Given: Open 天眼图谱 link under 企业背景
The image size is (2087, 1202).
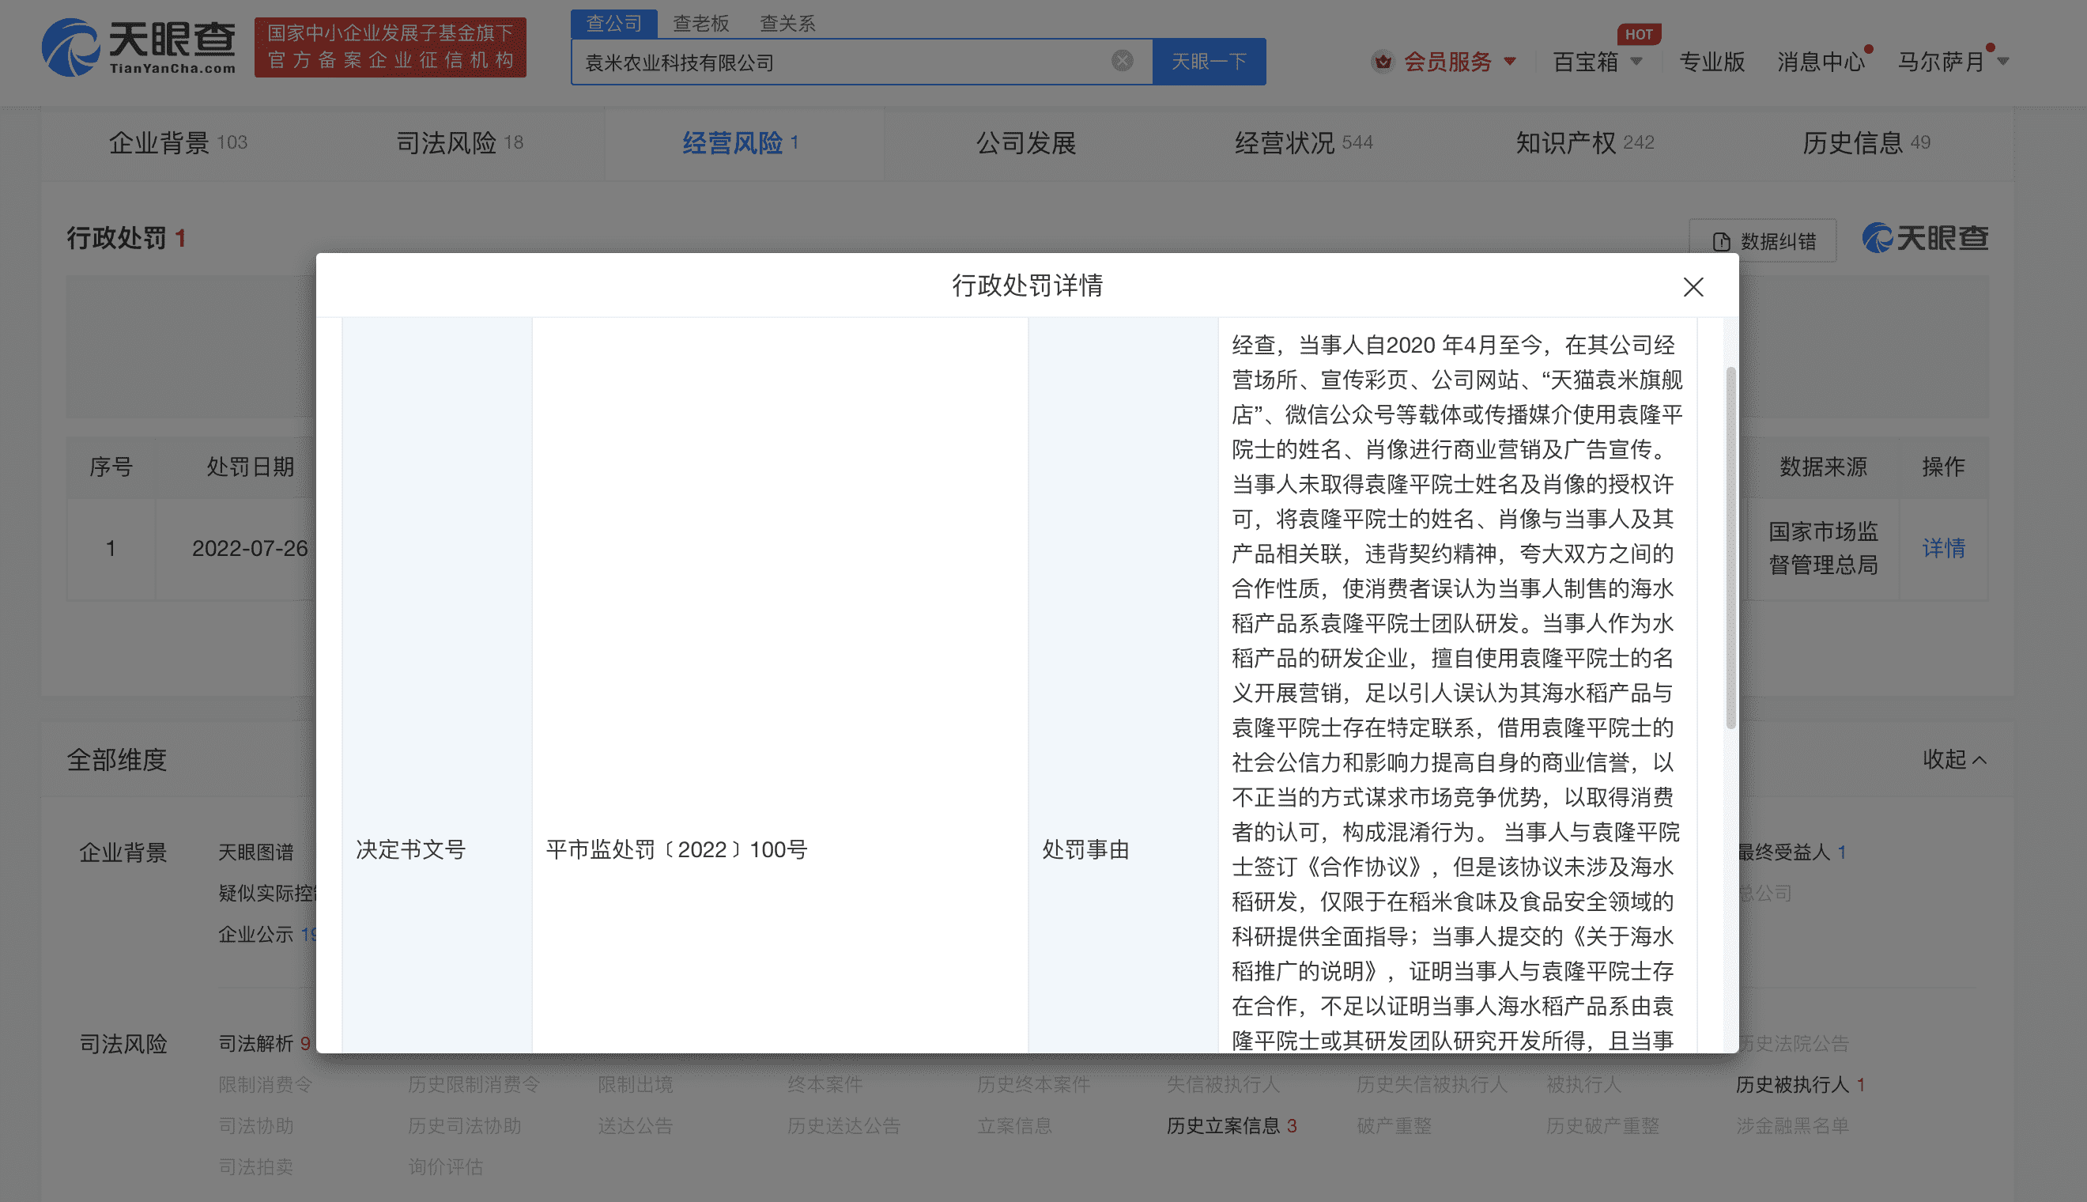Looking at the screenshot, I should (x=255, y=851).
